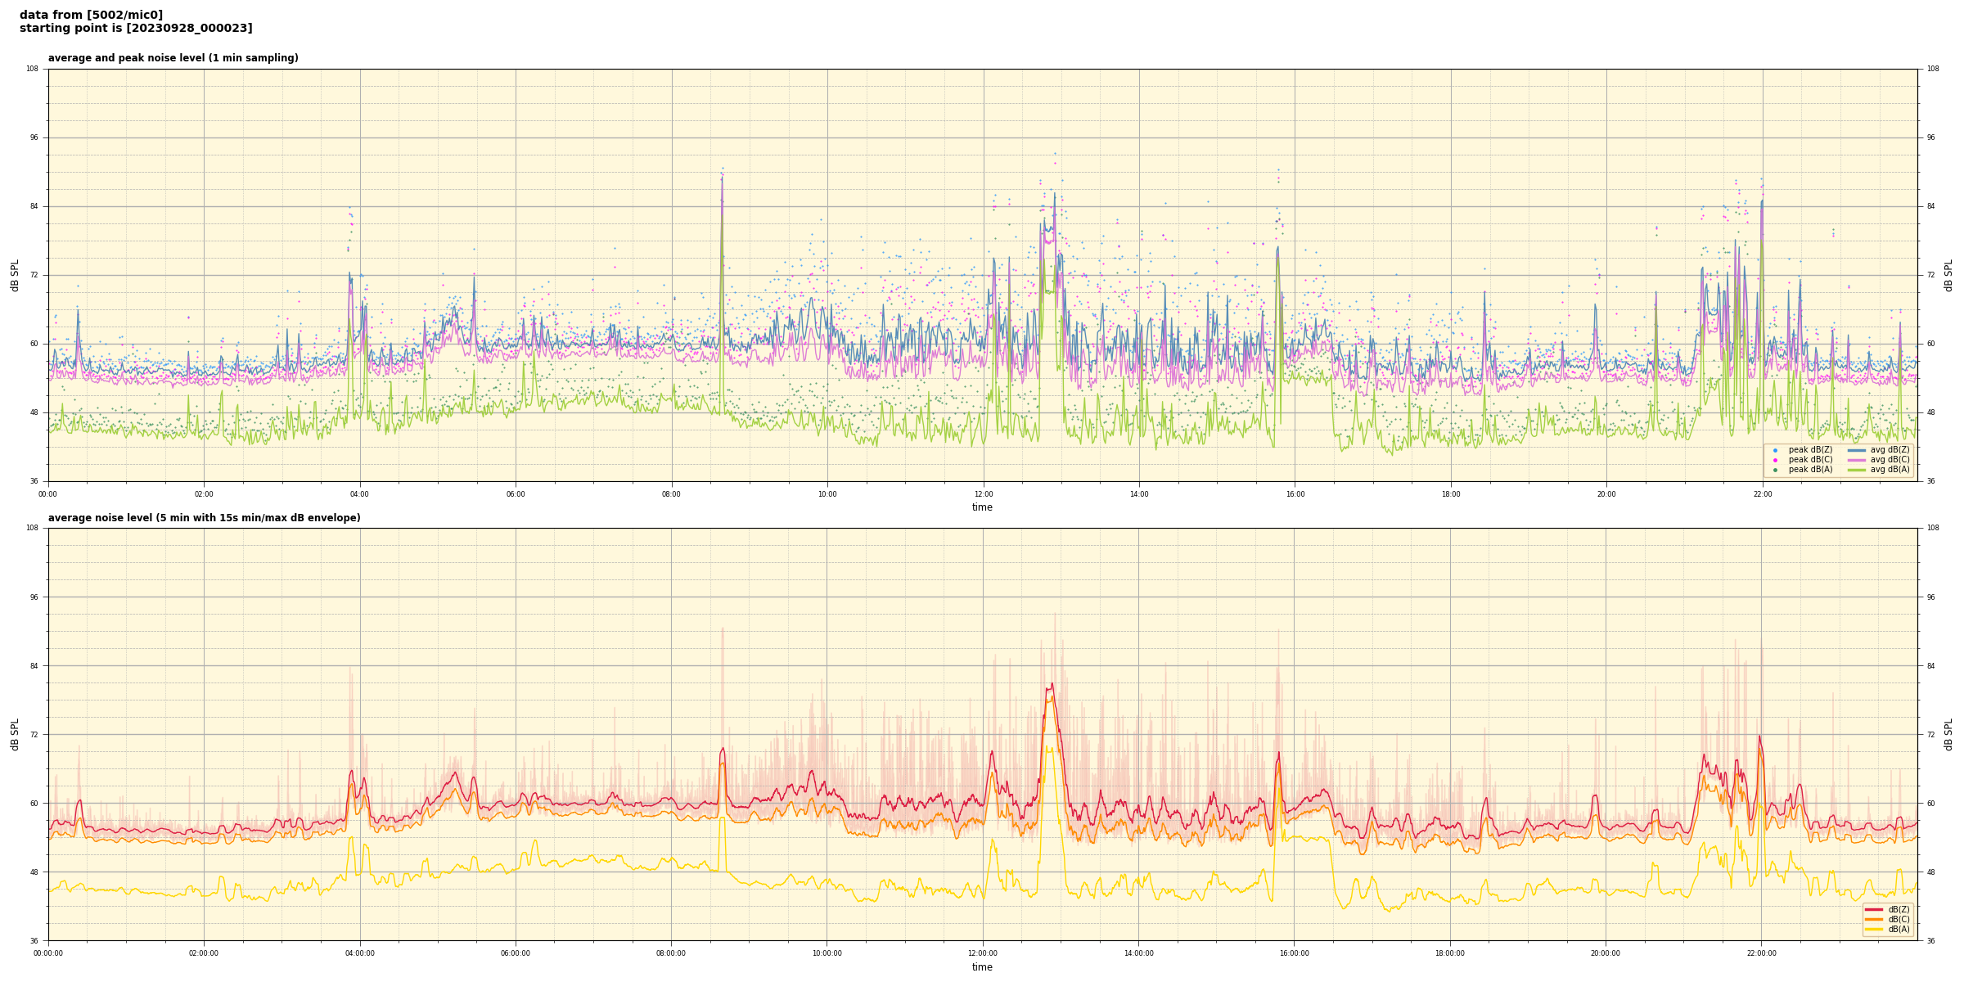Click the 08:00:00 tick on bottom chart

(x=671, y=953)
